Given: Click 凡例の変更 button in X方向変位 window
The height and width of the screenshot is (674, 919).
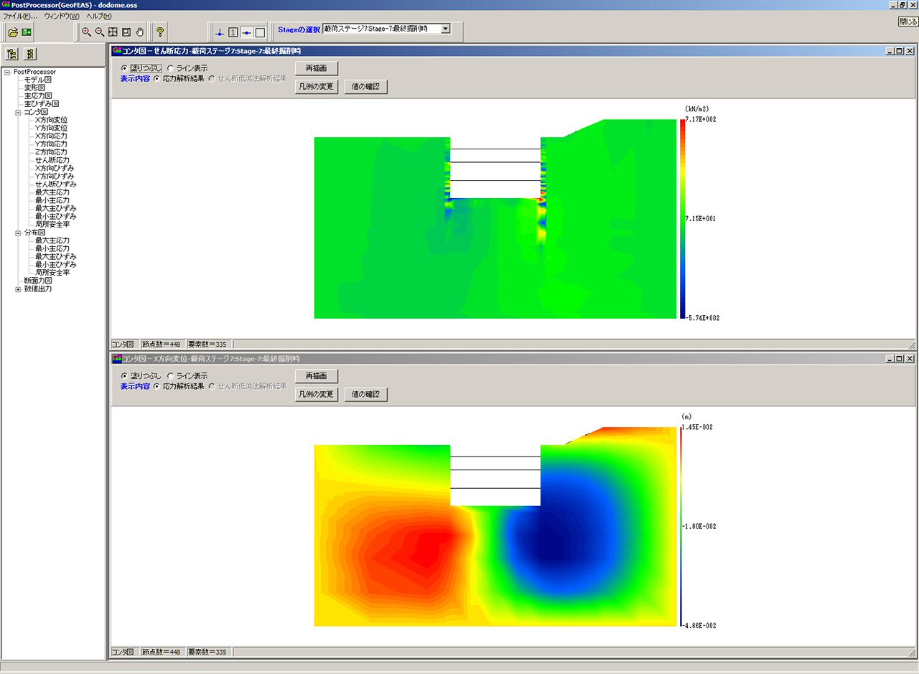Looking at the screenshot, I should click(317, 394).
